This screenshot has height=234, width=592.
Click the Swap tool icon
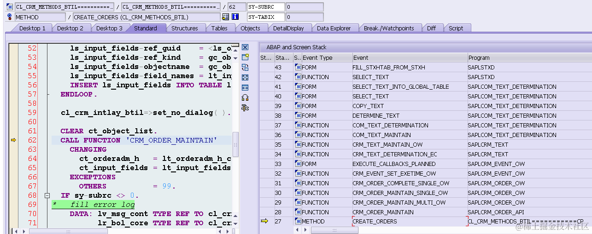point(245,67)
